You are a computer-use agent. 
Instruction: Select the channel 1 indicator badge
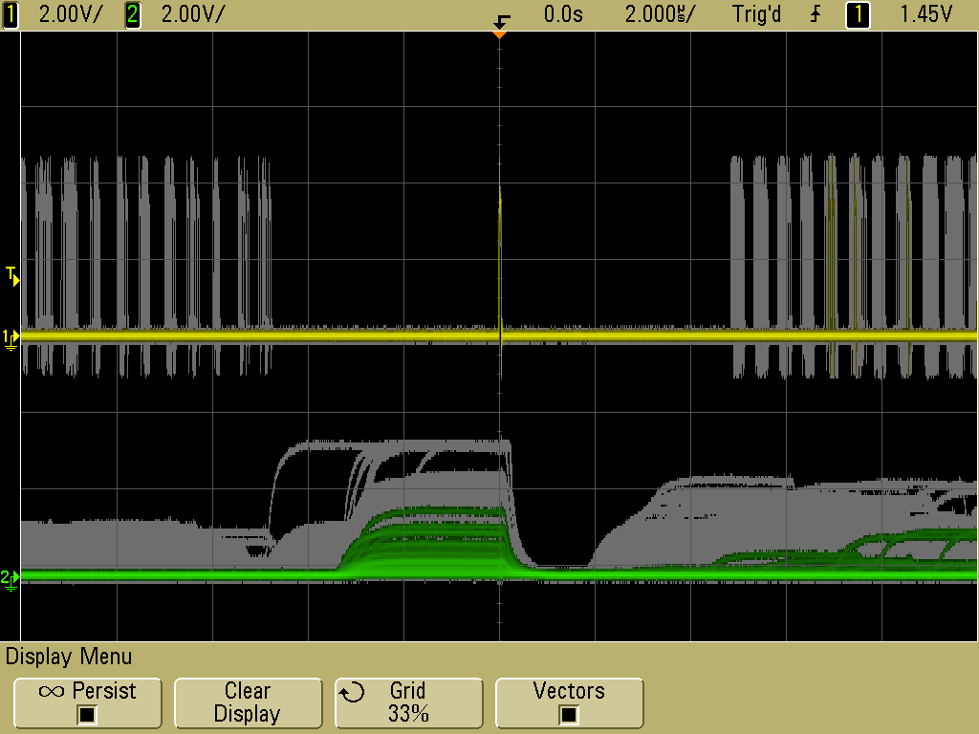point(10,14)
